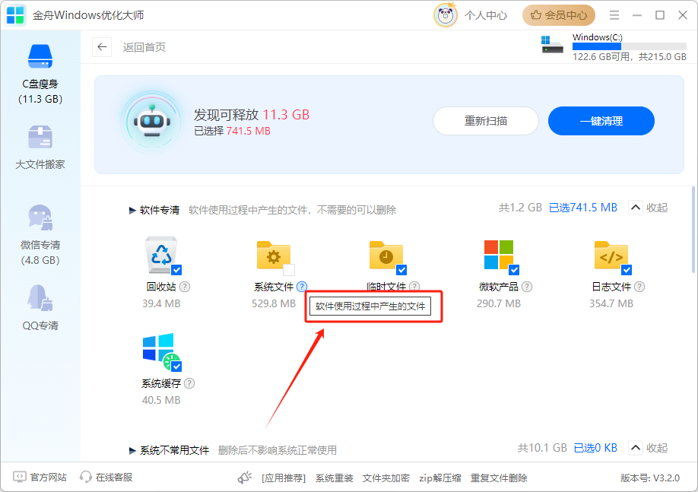Open the 文件夹加密 recommended app
Image resolution: width=698 pixels, height=492 pixels.
coord(386,478)
